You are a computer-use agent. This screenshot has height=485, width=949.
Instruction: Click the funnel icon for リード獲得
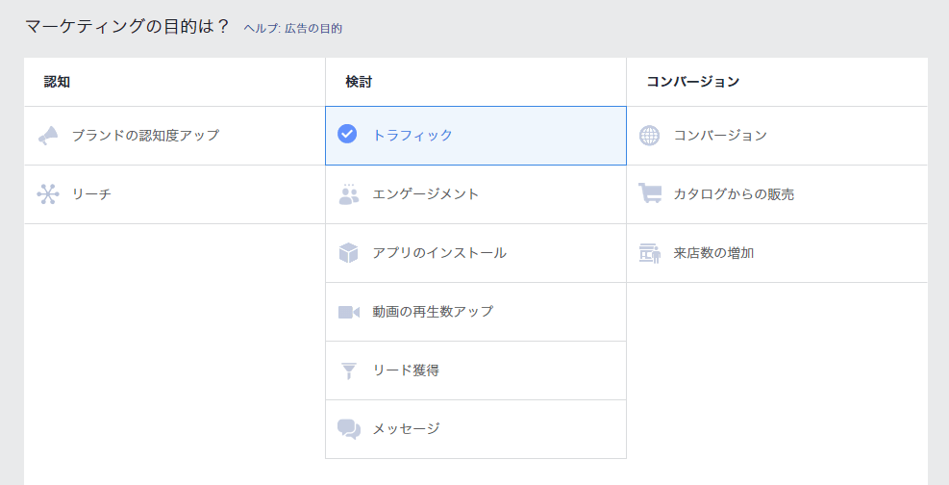(x=349, y=370)
